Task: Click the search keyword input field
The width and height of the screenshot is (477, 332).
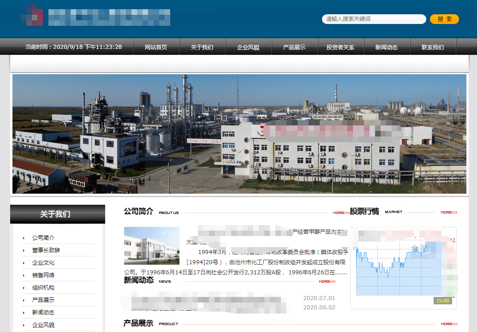Action: (373, 19)
